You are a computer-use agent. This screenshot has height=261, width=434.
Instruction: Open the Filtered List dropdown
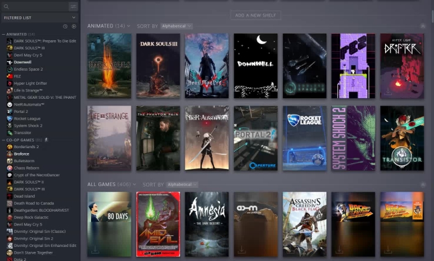[40, 18]
